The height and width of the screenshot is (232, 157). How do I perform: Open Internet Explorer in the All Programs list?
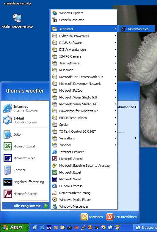[84, 152]
